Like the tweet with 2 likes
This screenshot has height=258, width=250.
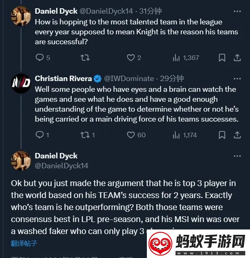(x=134, y=58)
